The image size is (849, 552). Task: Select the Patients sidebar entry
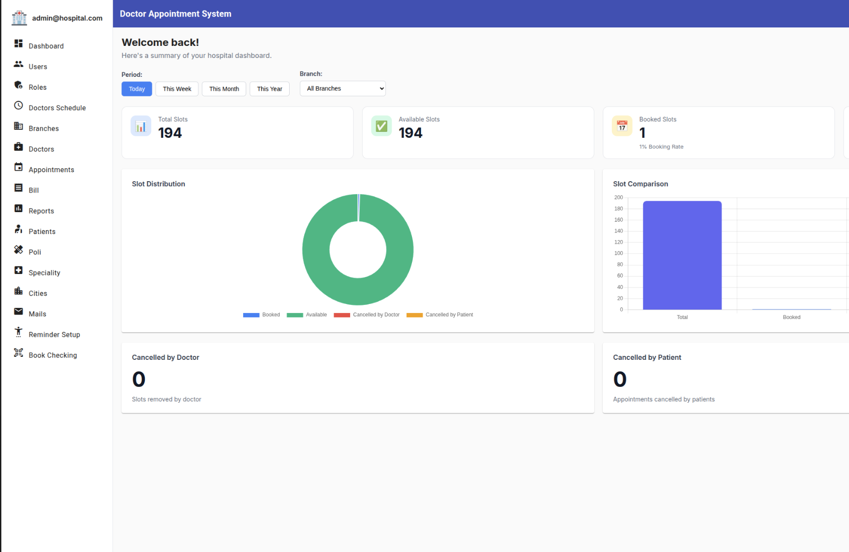click(x=42, y=232)
